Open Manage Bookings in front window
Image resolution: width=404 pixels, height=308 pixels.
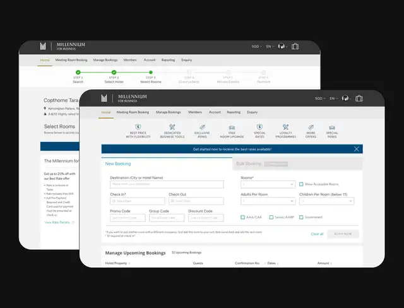point(169,112)
